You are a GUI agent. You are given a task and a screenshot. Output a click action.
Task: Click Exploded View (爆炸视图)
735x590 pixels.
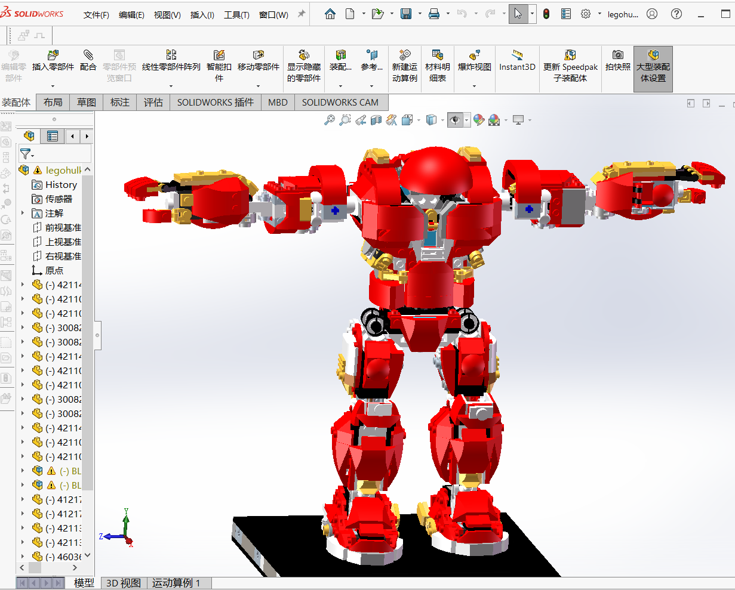tap(475, 61)
